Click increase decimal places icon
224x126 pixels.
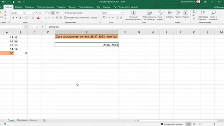[118, 17]
